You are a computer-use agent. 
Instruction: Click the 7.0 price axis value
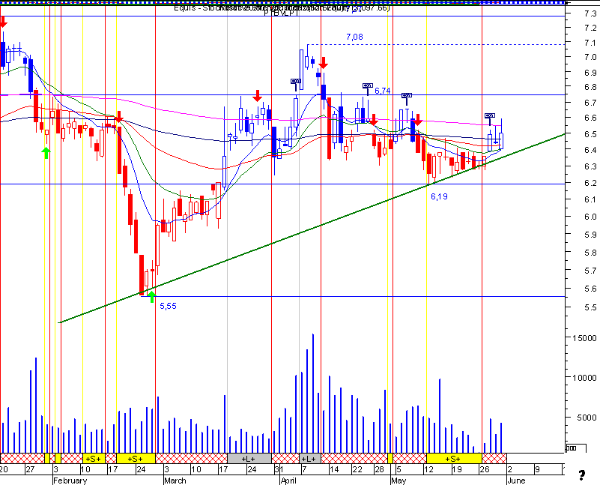point(590,57)
